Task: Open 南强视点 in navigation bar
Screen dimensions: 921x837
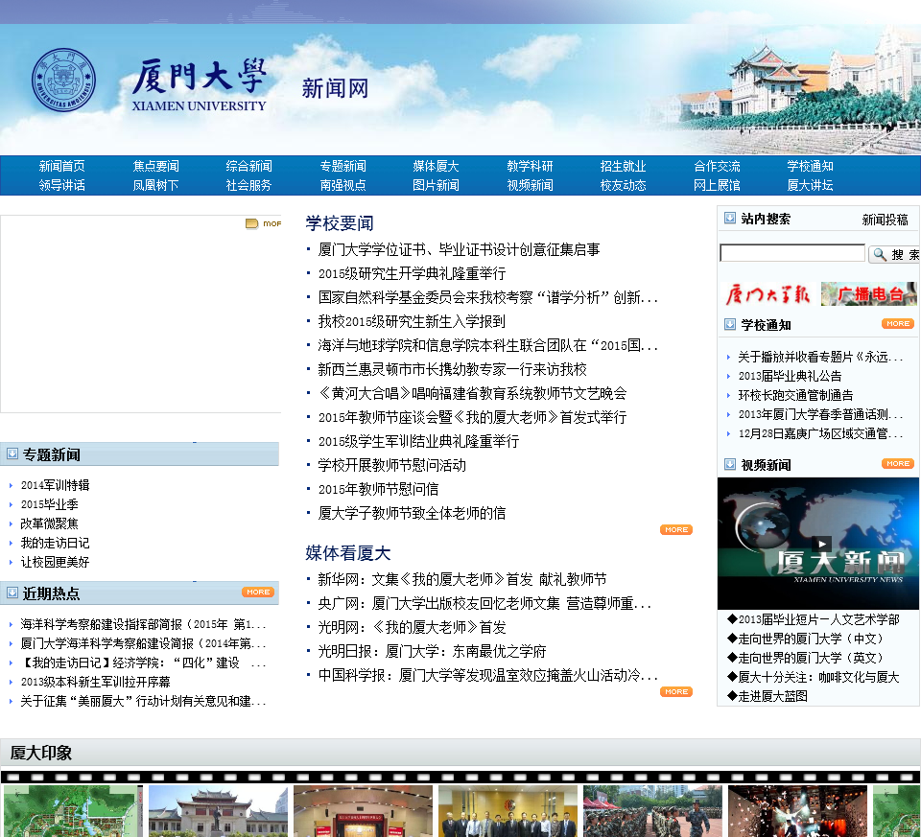Action: 342,185
